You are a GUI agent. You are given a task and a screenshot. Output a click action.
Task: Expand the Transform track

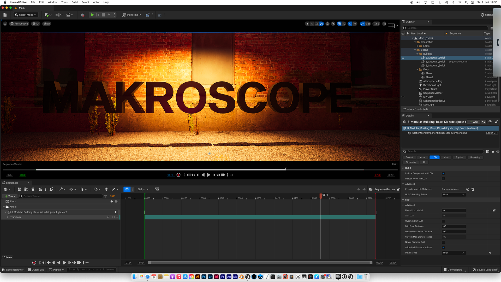pos(8,217)
